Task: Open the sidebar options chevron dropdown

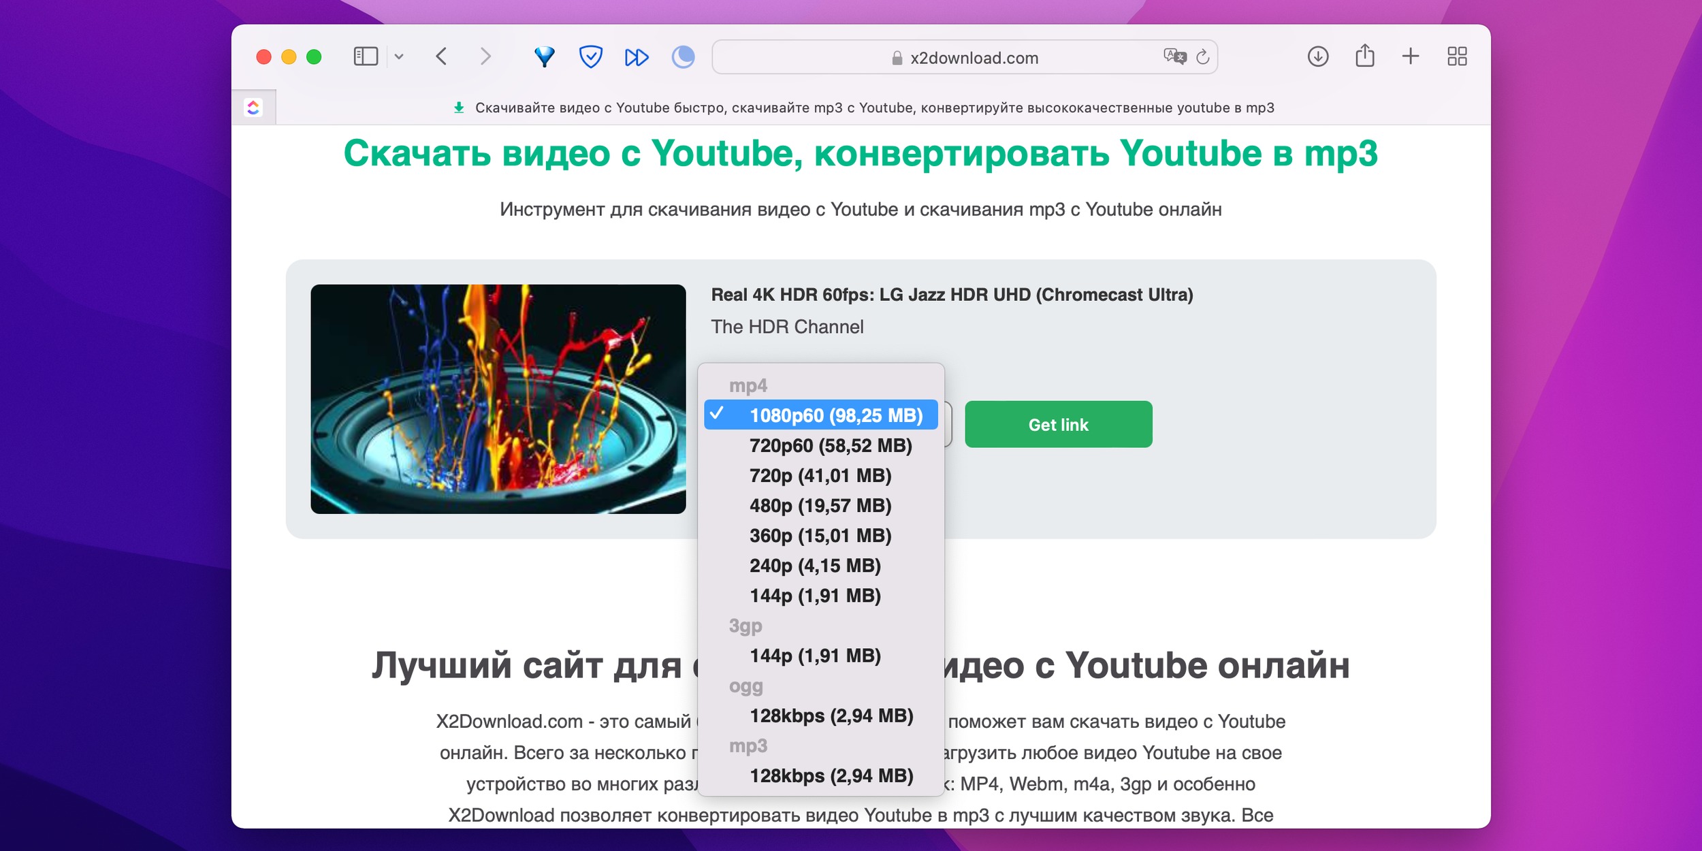Action: tap(399, 57)
